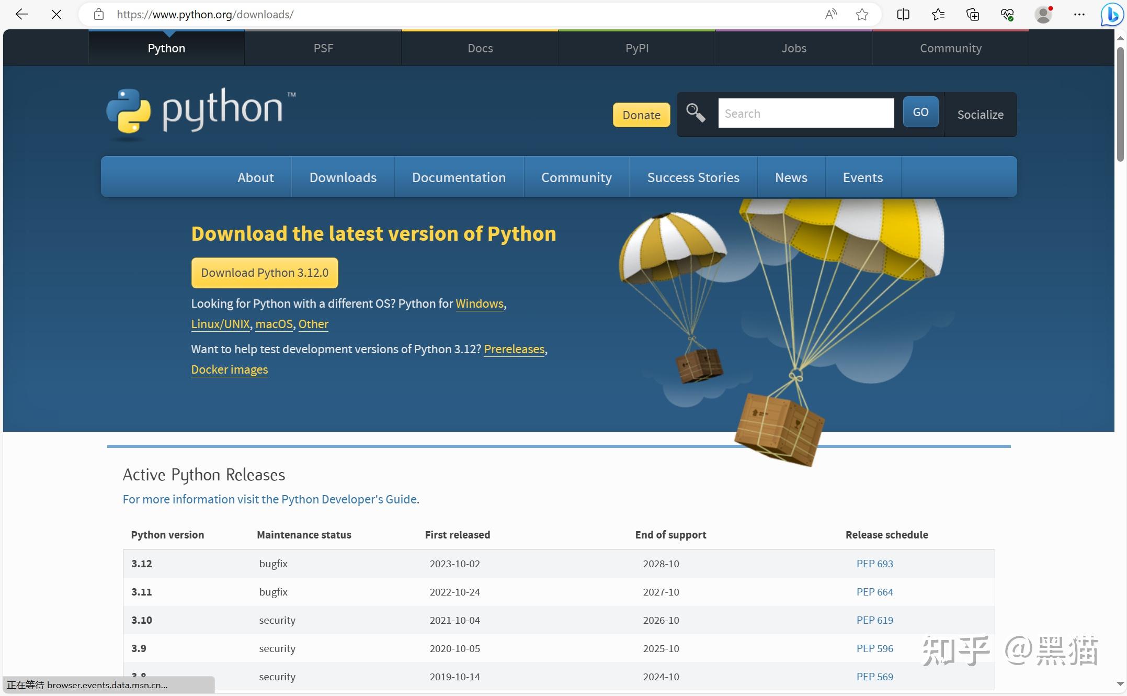The image size is (1127, 696).
Task: Add page to favorites star icon
Action: click(862, 14)
